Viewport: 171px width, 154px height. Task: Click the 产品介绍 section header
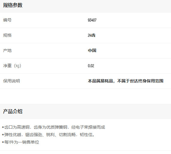pyautogui.click(x=13, y=111)
